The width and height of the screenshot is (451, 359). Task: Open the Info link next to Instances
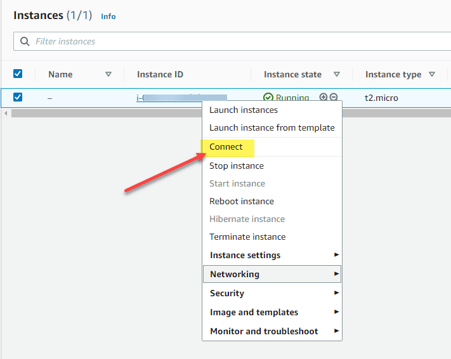(108, 16)
